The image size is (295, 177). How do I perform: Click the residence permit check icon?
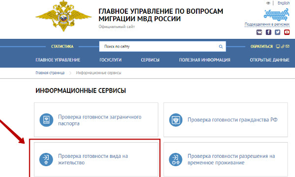46,159
